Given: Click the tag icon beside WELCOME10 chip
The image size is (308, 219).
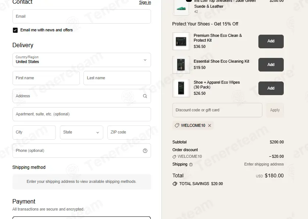Looking at the screenshot, I should click(177, 125).
